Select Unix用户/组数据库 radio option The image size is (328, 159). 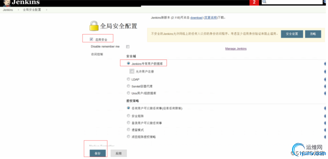pos(128,93)
